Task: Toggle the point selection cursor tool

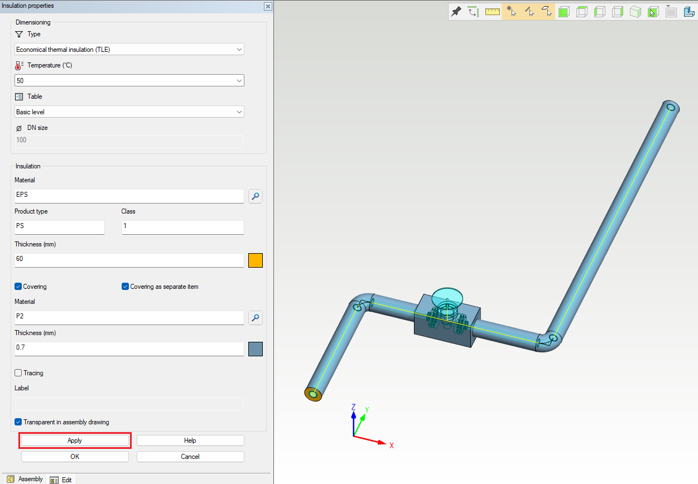Action: 511,12
